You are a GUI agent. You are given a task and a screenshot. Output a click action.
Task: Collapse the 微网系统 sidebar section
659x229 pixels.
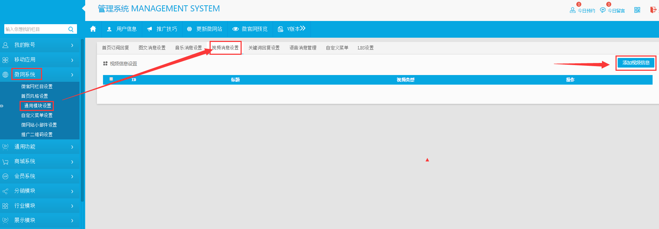coord(39,75)
